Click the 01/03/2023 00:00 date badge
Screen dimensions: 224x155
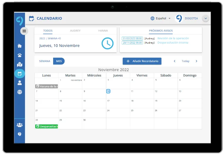pos(132,39)
